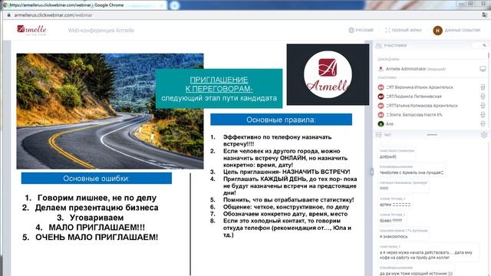Click the chat panel header icon
This screenshot has height=276, width=491.
[x=378, y=135]
